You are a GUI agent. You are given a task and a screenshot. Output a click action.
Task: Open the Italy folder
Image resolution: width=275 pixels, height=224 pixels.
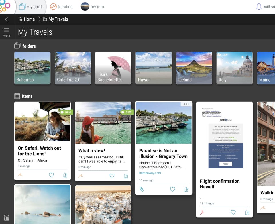point(235,68)
